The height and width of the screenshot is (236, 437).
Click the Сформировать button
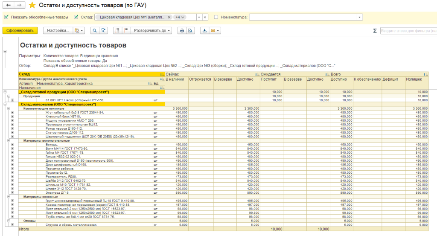coord(20,31)
